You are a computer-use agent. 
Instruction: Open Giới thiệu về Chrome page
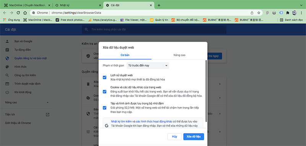(18, 123)
